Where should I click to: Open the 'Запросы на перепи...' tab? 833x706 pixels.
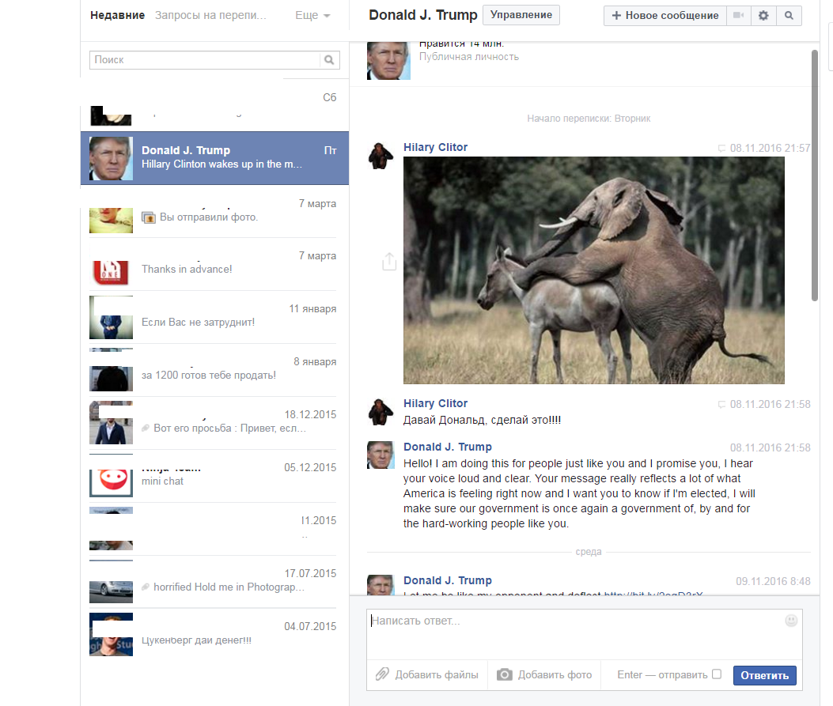point(210,15)
